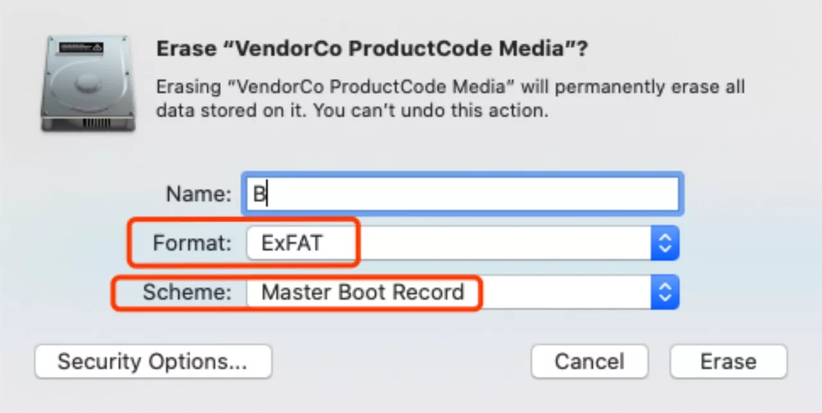Image resolution: width=822 pixels, height=413 pixels.
Task: Click the Erase "VendorCo ProductCode Media"? title
Action: (372, 49)
